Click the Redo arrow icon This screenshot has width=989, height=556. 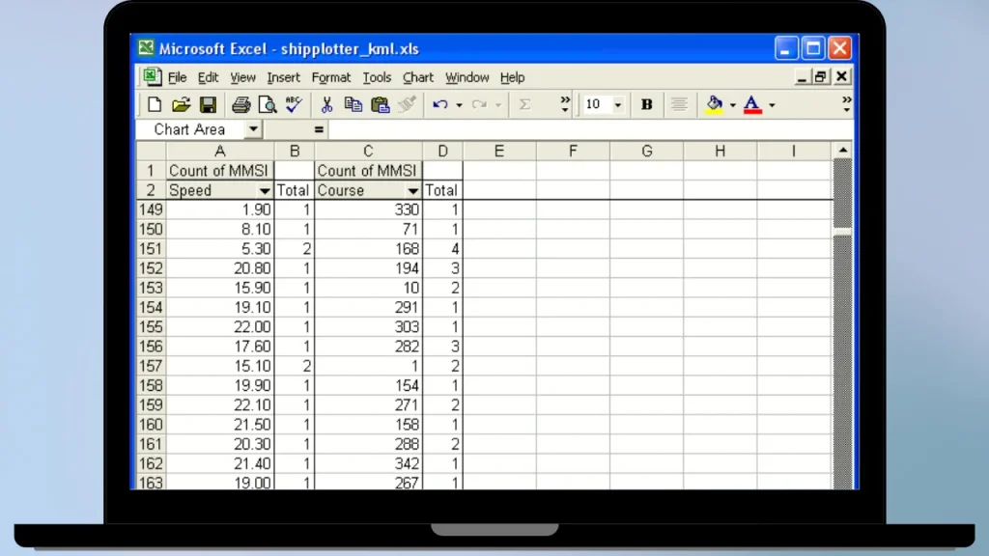479,104
